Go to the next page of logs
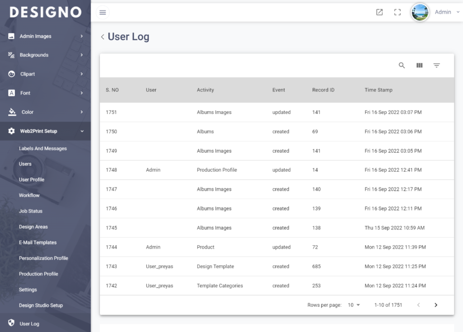The height and width of the screenshot is (332, 463). coord(436,305)
